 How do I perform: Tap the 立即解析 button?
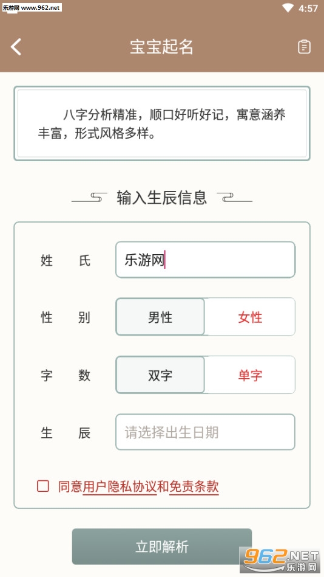[x=162, y=547]
